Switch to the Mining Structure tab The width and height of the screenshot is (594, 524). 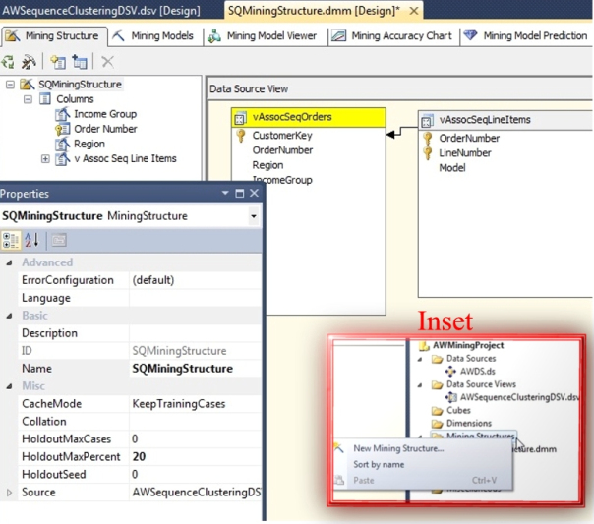point(54,36)
